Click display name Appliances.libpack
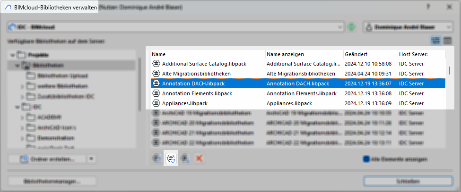 [x=289, y=103]
